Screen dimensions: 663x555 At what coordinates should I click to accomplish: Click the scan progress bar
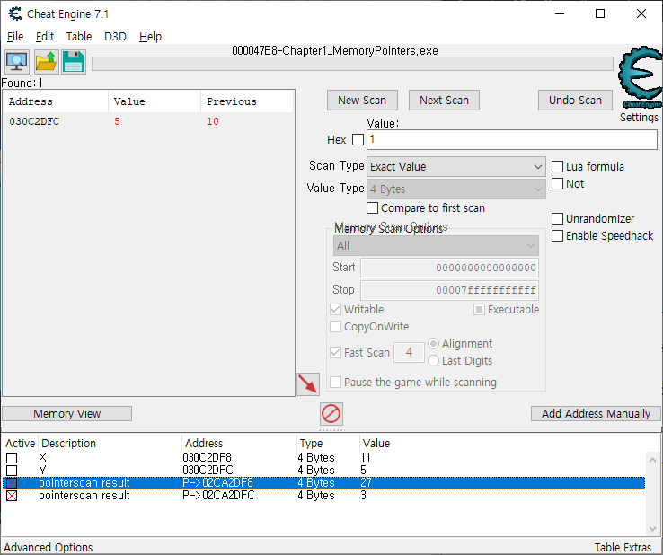pyautogui.click(x=352, y=64)
